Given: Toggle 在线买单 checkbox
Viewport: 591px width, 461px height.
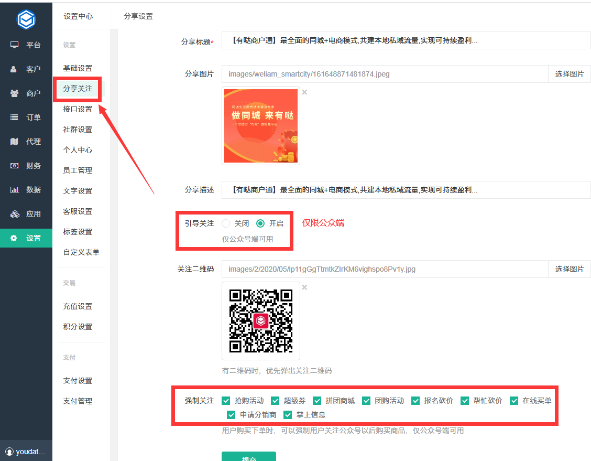Looking at the screenshot, I should pyautogui.click(x=514, y=401).
